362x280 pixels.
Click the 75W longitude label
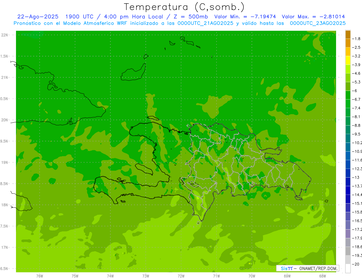75,276
